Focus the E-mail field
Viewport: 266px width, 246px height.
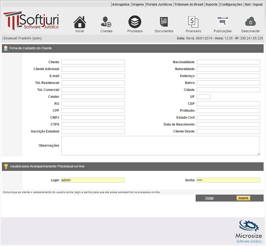tap(93, 76)
